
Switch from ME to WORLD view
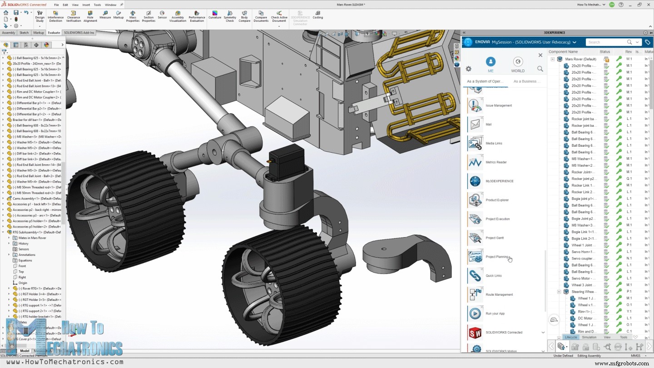pyautogui.click(x=517, y=64)
